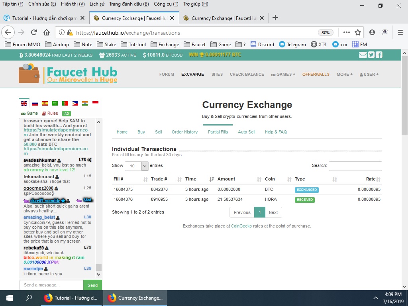Click the mail envelope icon in header
Image resolution: width=408 pixels, height=306 pixels.
(x=363, y=55)
